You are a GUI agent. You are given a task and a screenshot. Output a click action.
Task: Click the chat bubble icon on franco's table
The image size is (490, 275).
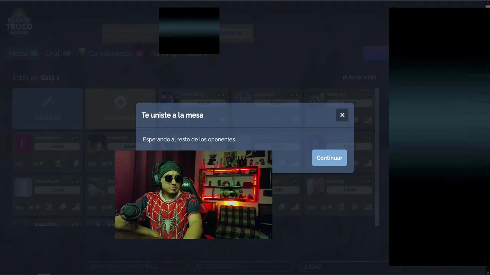pos(76,163)
